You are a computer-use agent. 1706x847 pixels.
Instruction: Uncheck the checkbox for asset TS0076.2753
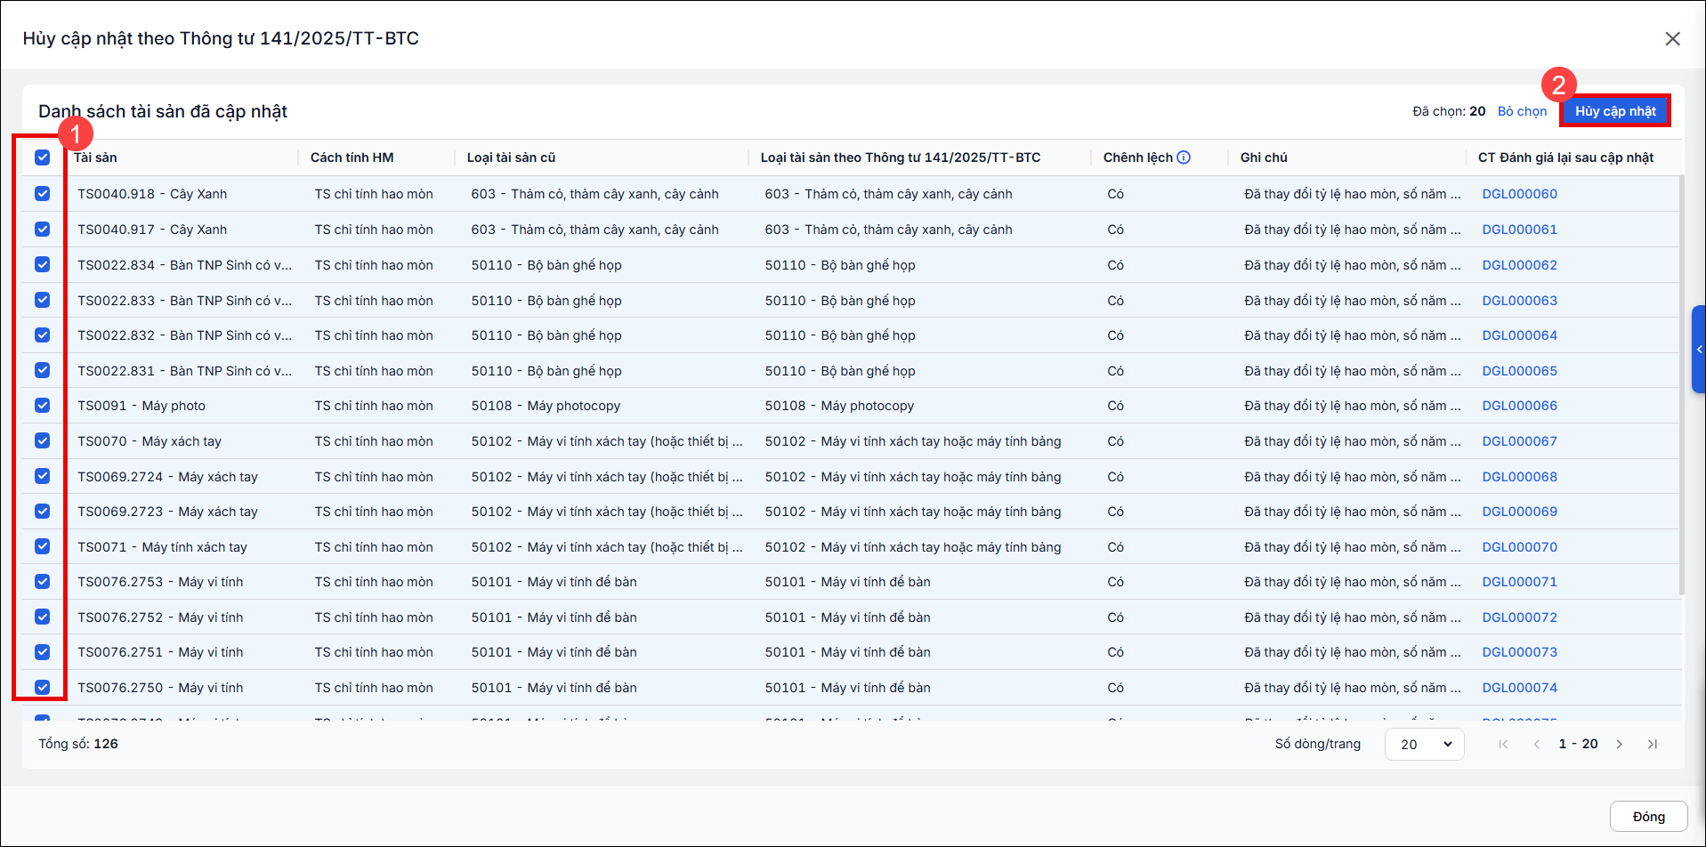43,582
